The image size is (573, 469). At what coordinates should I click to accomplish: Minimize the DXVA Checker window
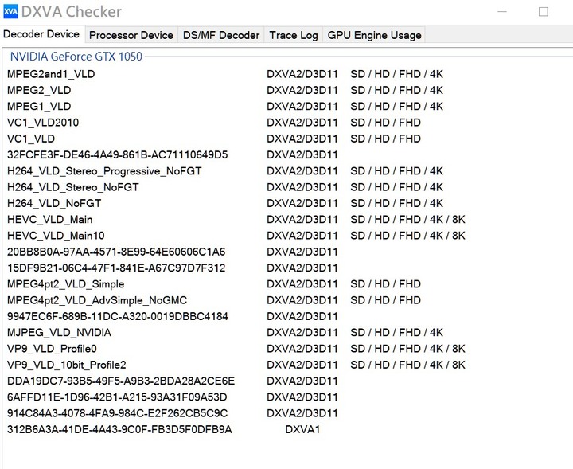coord(502,12)
